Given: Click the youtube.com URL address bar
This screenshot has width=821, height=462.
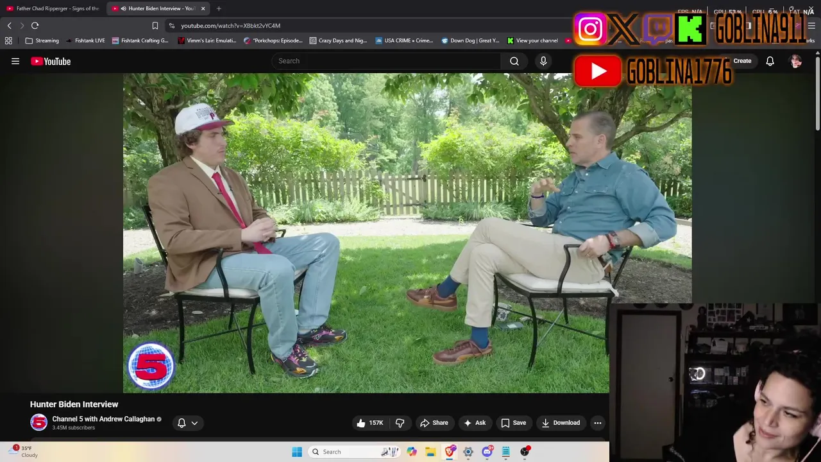Looking at the screenshot, I should (230, 26).
